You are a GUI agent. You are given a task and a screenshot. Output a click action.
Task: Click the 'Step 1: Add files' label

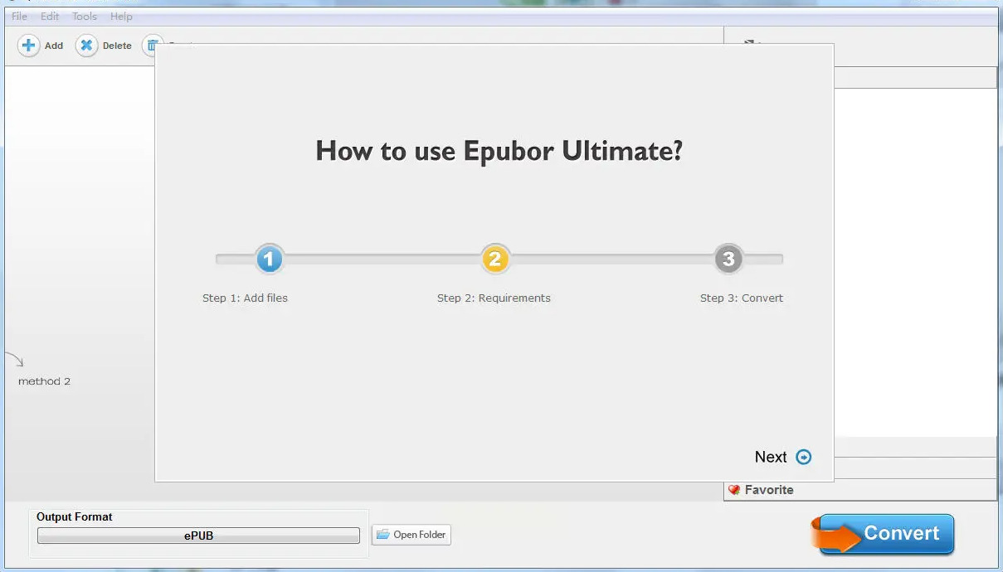click(x=245, y=298)
